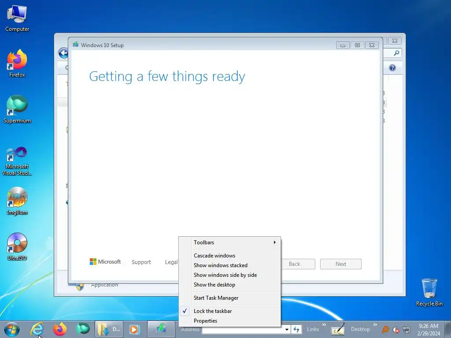Maximize the Windows 10 Setup window

click(x=357, y=45)
